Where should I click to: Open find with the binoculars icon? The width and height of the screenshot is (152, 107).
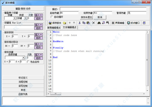coord(99,23)
